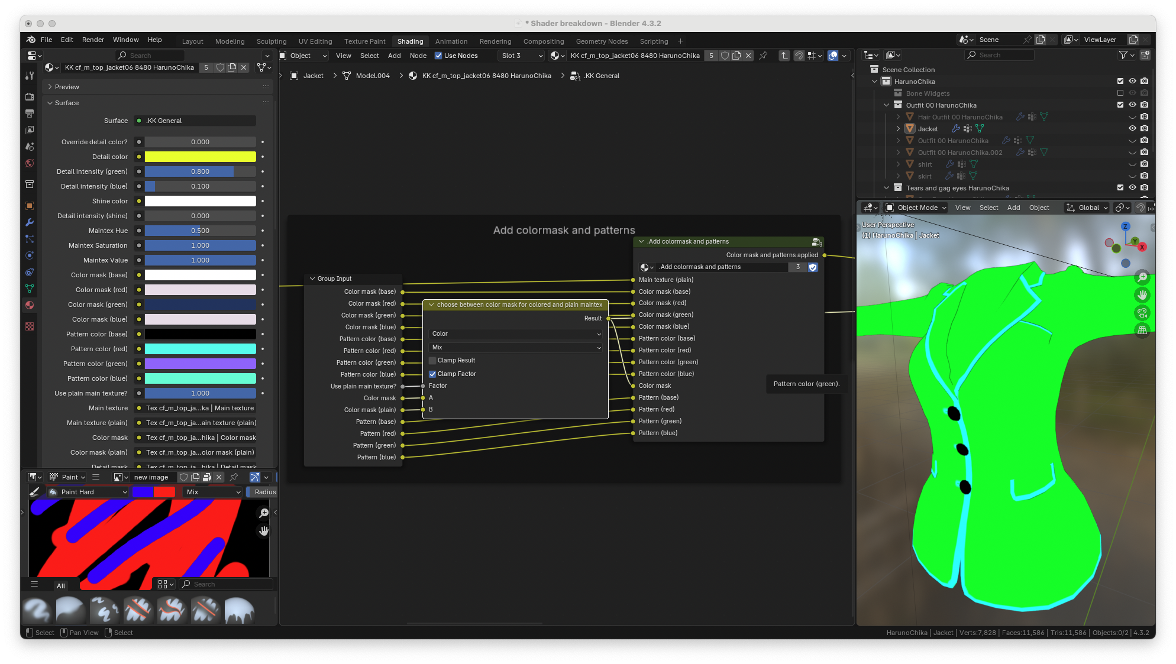
Task: Toggle camera view gizmo in viewport
Action: click(1142, 312)
